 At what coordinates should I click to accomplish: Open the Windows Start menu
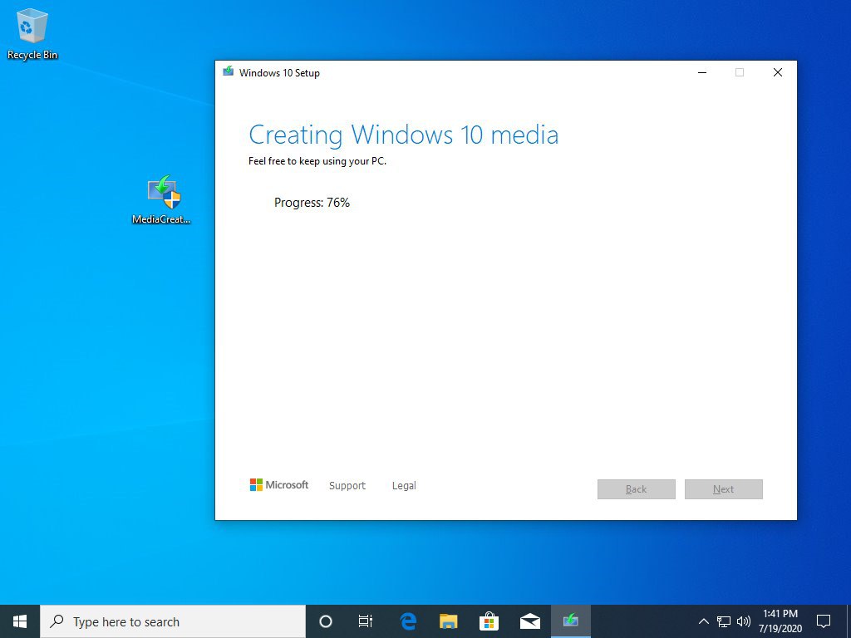tap(20, 621)
